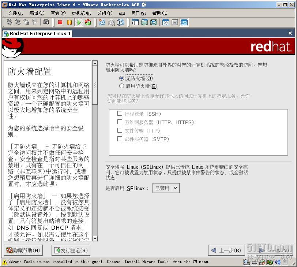The height and width of the screenshot is (267, 297).
Task: Click the 发行注记(R) button
Action: click(71, 250)
